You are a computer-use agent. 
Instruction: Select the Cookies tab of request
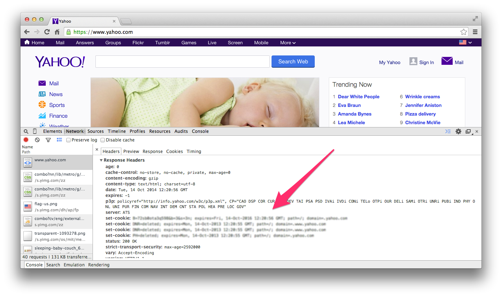point(175,152)
